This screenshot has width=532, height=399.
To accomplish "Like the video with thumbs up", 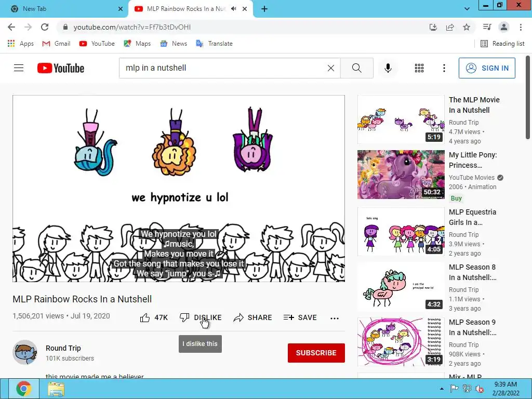I will pos(154,317).
